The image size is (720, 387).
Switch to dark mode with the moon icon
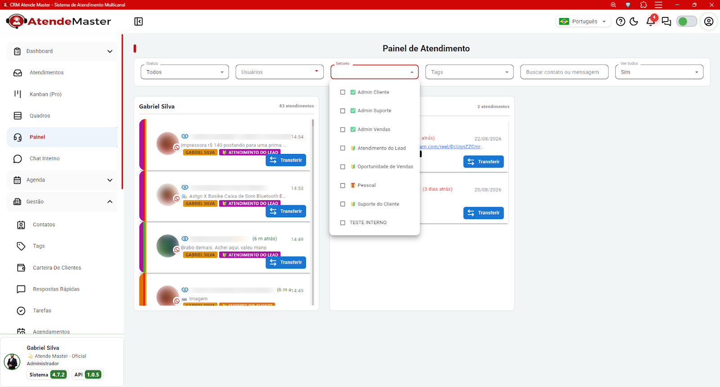pos(634,22)
